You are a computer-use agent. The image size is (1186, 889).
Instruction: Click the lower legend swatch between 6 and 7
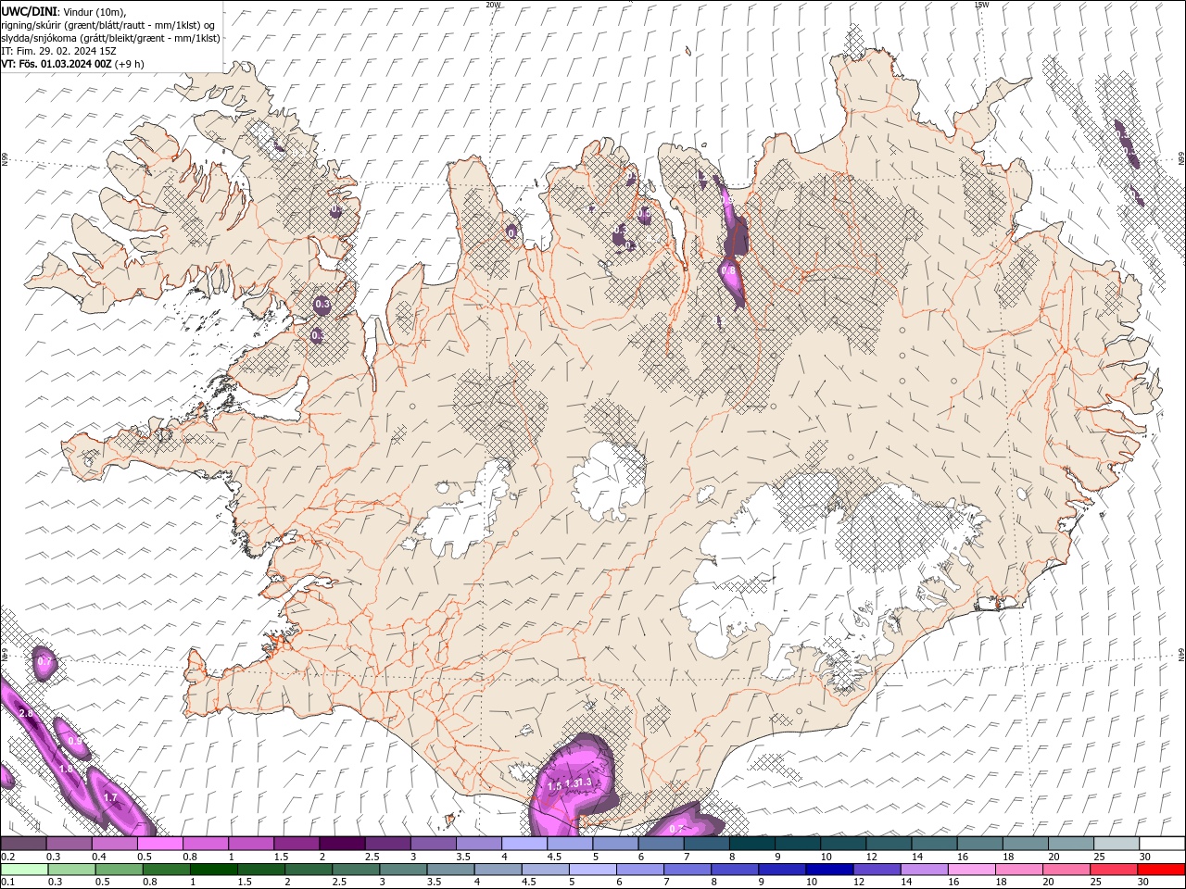tap(639, 870)
